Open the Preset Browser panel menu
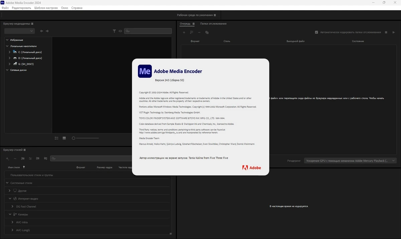The width and height of the screenshot is (401, 239). 24,150
